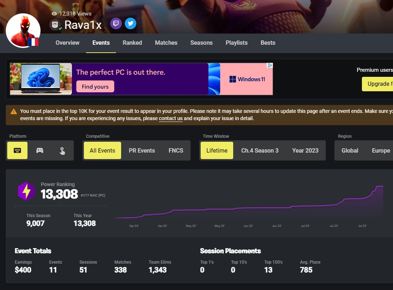
Task: Click the 12,318 Views text
Action: pyautogui.click(x=75, y=14)
